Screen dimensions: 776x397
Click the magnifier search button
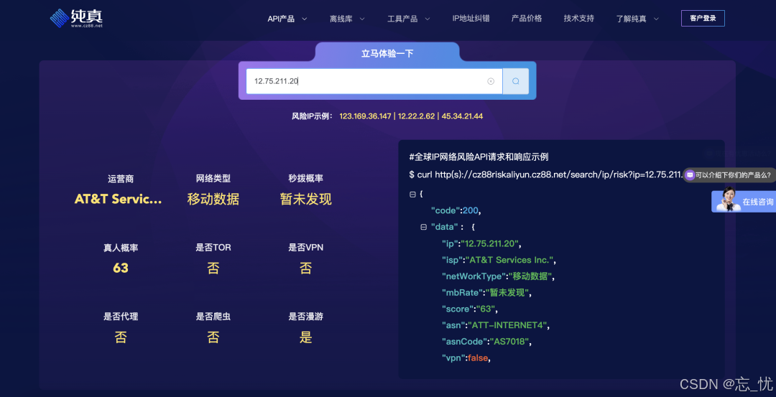[x=516, y=81]
